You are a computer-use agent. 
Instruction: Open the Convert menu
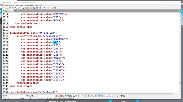tap(26, 6)
